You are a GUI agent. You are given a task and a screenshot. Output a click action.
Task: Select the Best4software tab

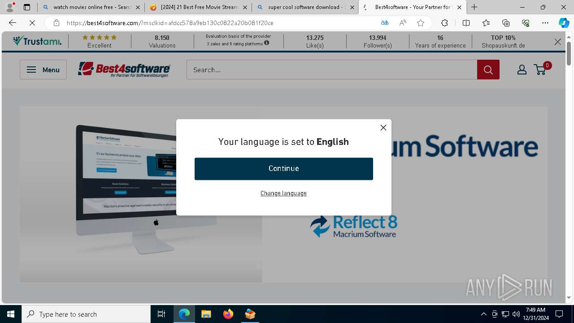click(413, 7)
